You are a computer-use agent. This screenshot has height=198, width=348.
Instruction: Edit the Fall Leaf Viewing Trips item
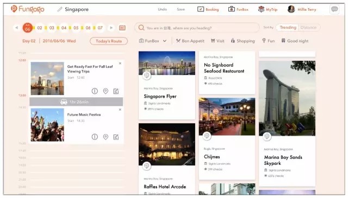click(x=116, y=91)
